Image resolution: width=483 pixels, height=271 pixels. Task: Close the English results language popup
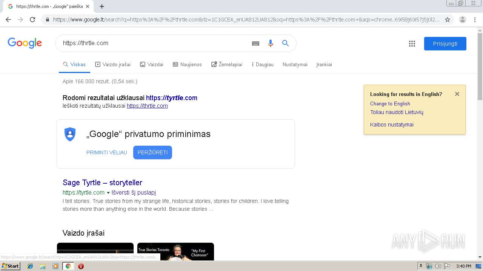(457, 94)
